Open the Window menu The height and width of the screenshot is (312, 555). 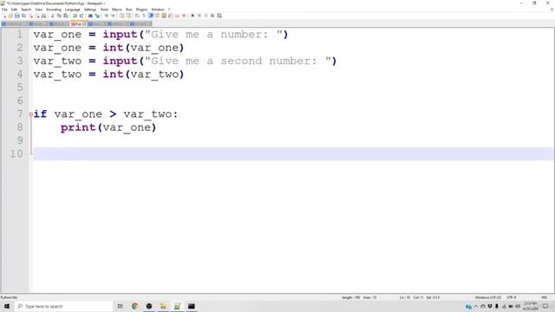click(158, 10)
